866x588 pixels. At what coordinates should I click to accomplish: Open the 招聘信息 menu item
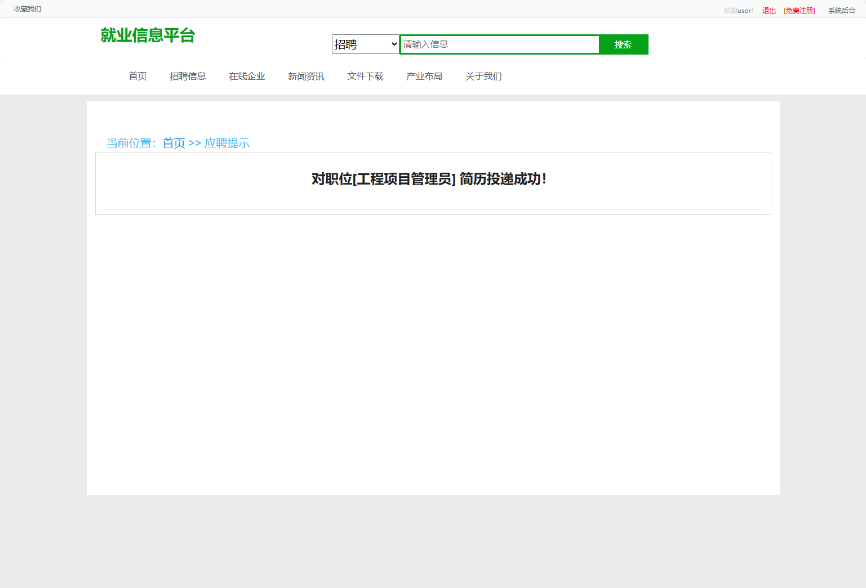point(188,76)
